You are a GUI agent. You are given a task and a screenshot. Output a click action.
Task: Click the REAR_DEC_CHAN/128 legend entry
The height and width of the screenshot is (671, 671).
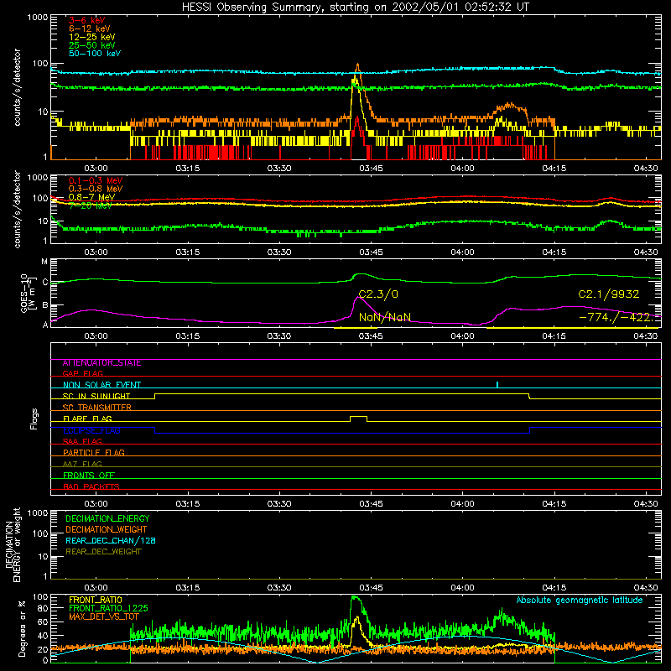[x=111, y=541]
